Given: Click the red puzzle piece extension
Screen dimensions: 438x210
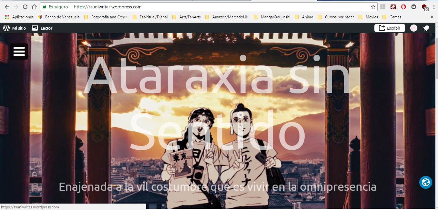Looking at the screenshot, I should [x=393, y=7].
